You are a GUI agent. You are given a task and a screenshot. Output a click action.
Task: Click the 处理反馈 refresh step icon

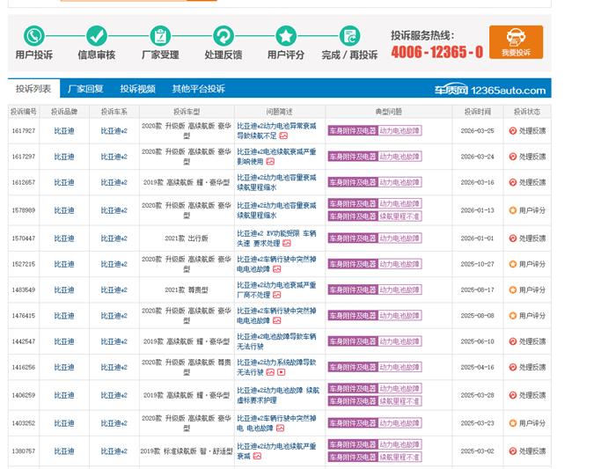(x=224, y=36)
